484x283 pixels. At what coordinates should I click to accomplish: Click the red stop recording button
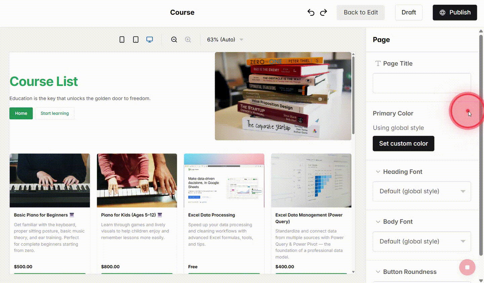(467, 268)
